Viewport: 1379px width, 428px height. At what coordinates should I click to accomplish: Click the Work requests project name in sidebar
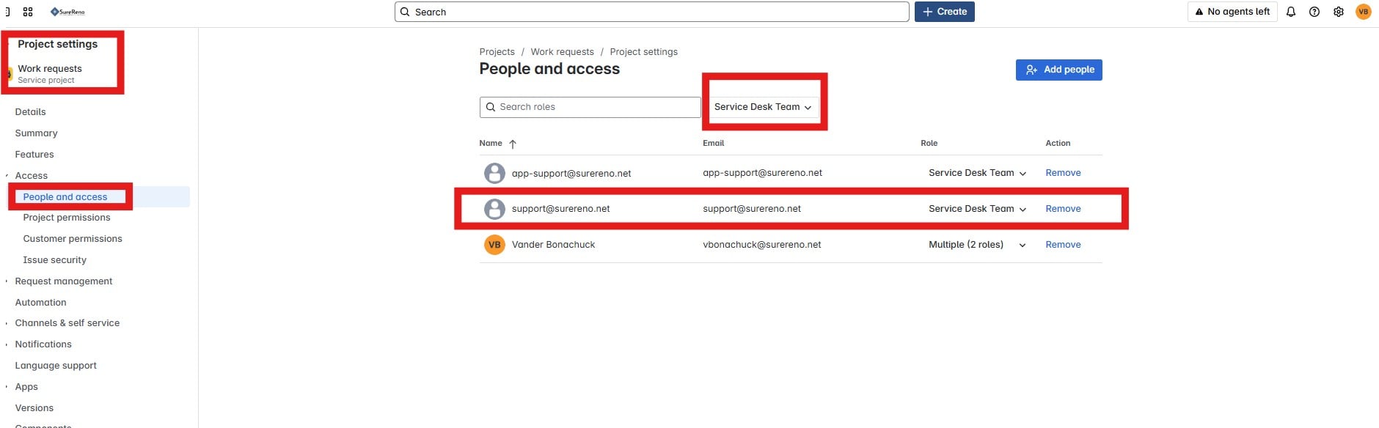(50, 69)
